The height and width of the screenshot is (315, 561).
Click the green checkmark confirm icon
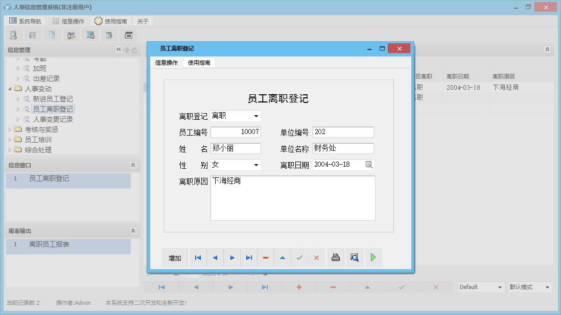pyautogui.click(x=299, y=257)
